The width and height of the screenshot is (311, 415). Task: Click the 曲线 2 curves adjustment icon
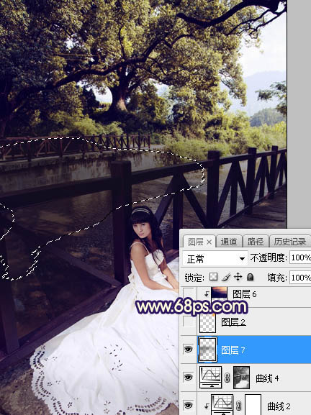tap(222, 404)
